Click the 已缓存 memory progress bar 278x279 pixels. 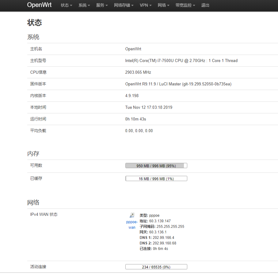[x=156, y=178]
